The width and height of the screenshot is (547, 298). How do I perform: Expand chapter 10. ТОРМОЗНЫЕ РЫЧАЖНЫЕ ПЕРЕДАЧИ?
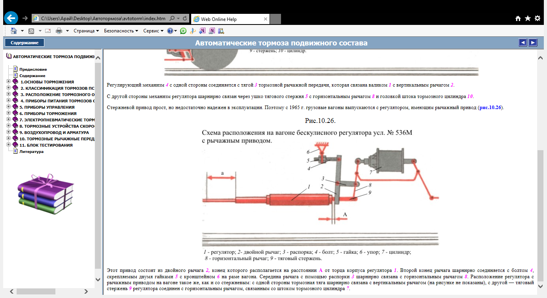(x=9, y=139)
